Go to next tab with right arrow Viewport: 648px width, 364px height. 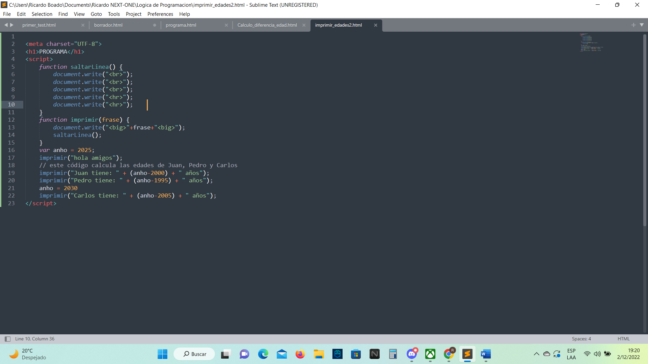click(x=12, y=25)
